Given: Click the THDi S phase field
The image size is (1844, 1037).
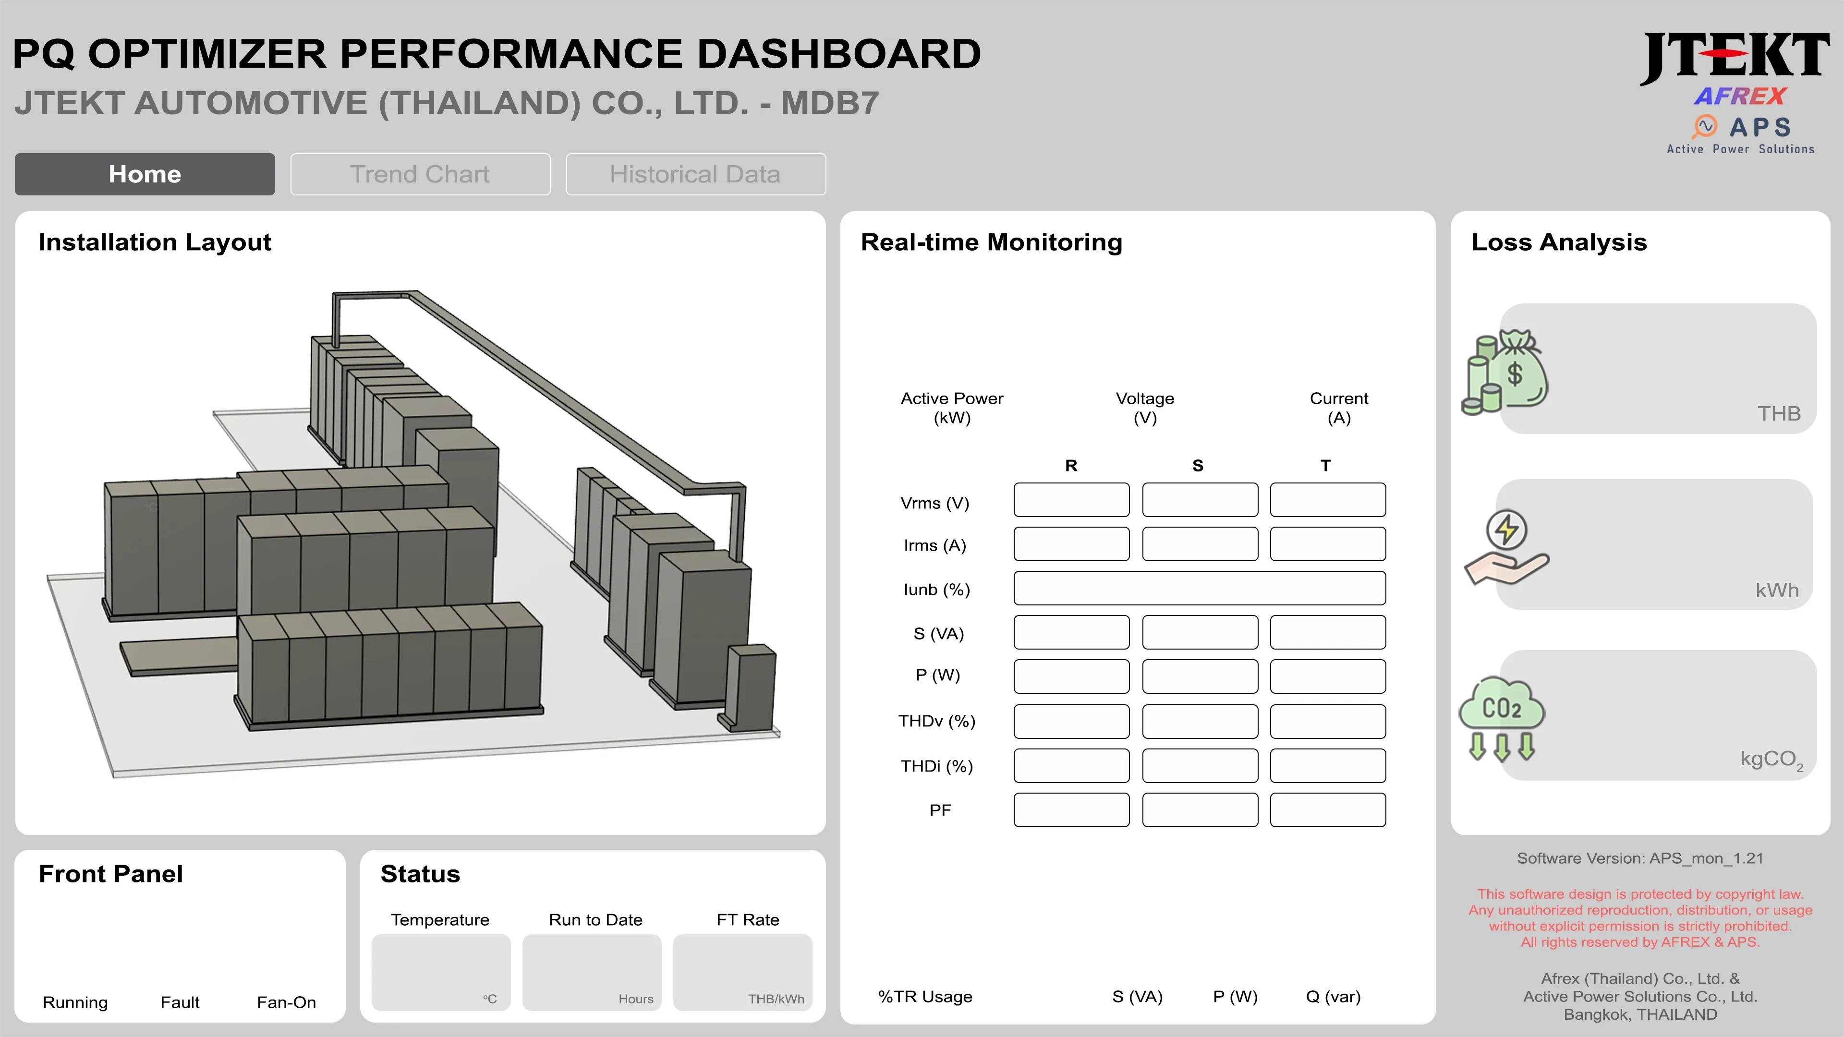Looking at the screenshot, I should (1200, 766).
